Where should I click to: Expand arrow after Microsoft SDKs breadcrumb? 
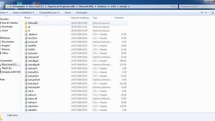click(x=95, y=6)
